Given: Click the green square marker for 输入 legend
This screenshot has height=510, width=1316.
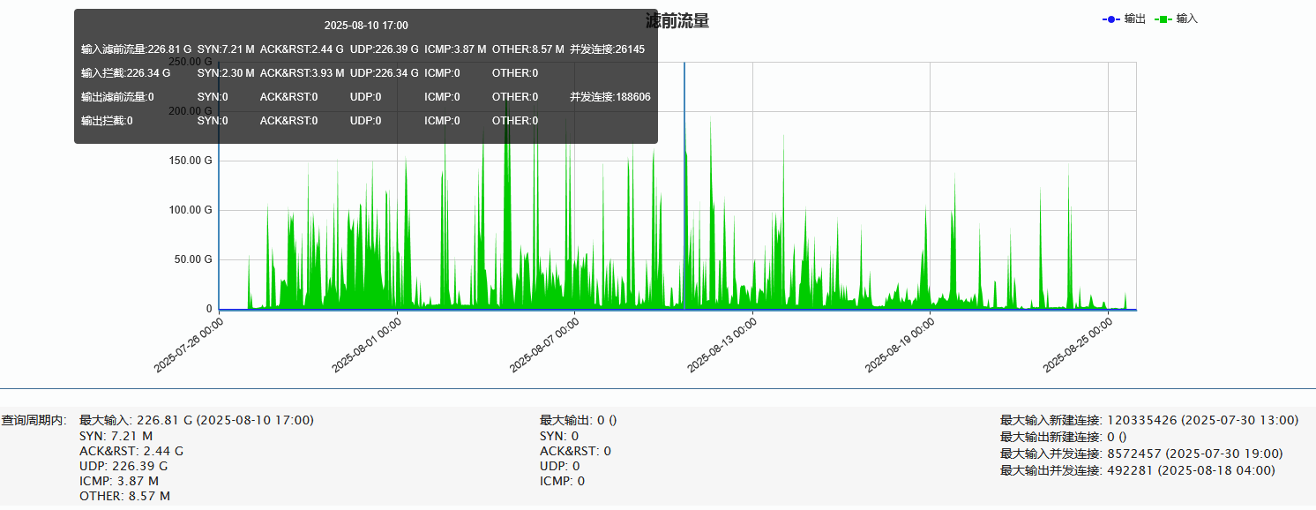Looking at the screenshot, I should click(1163, 19).
